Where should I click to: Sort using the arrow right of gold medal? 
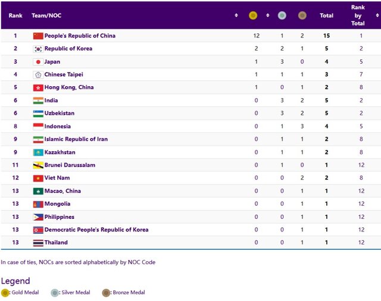click(267, 15)
